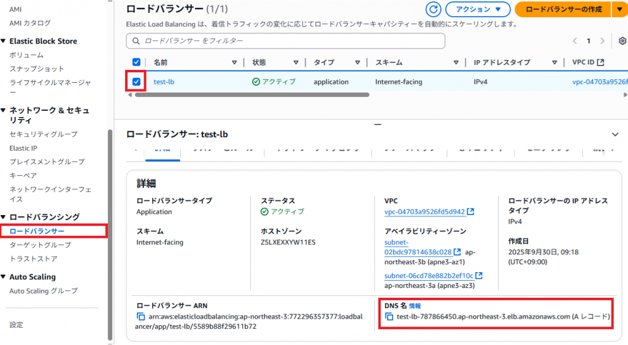Click previous page pagination arrow
Viewport: 628px width, 345px height.
(x=575, y=41)
